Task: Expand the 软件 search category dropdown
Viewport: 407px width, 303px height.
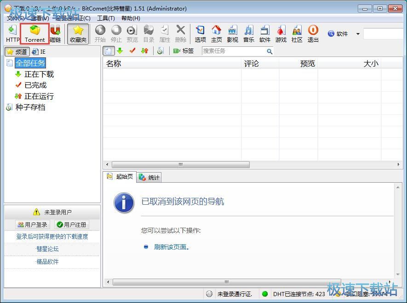Action: coord(358,34)
